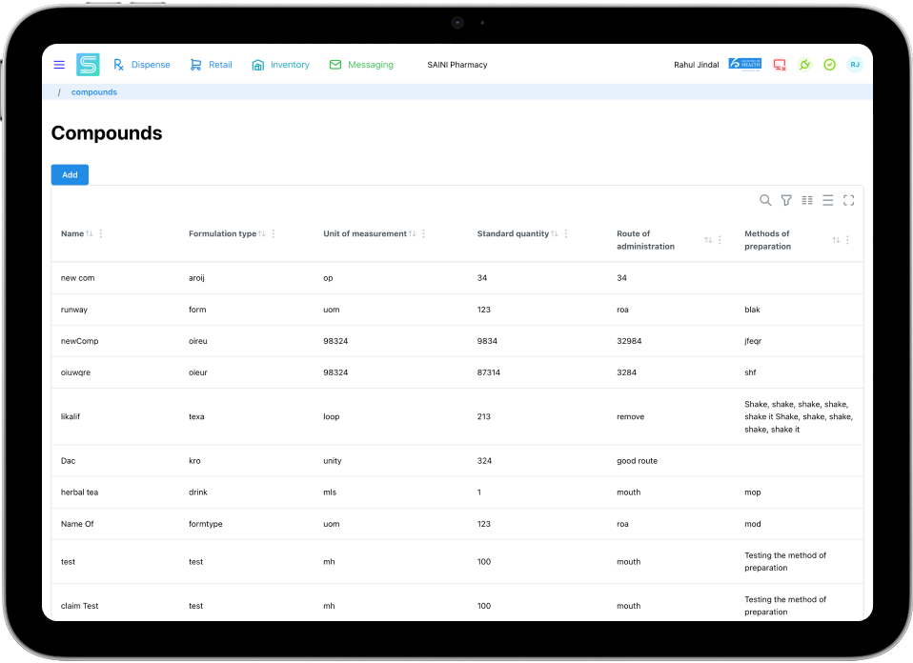Switch to the Inventory section
Image resolution: width=913 pixels, height=663 pixels.
[280, 65]
